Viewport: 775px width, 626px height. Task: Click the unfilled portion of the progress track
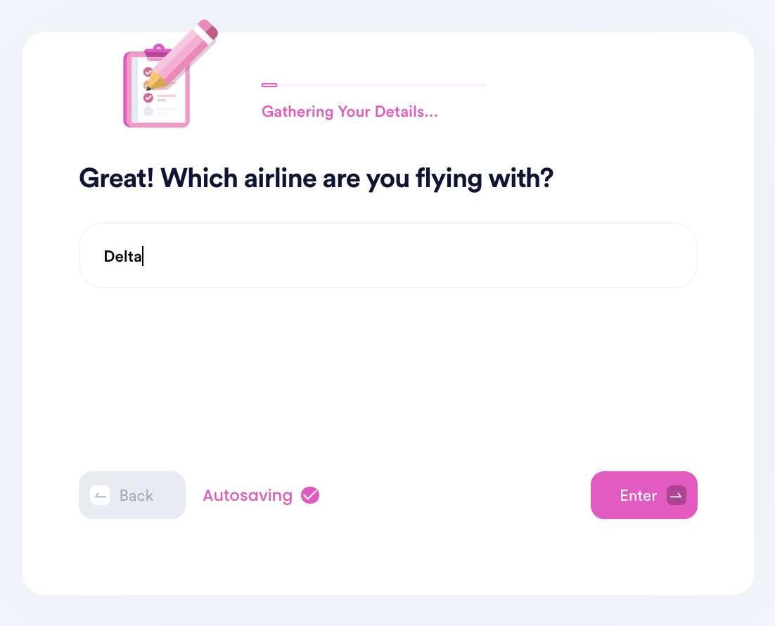[x=382, y=85]
